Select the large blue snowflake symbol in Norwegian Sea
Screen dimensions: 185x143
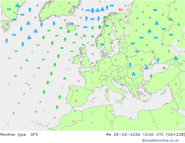(92, 11)
